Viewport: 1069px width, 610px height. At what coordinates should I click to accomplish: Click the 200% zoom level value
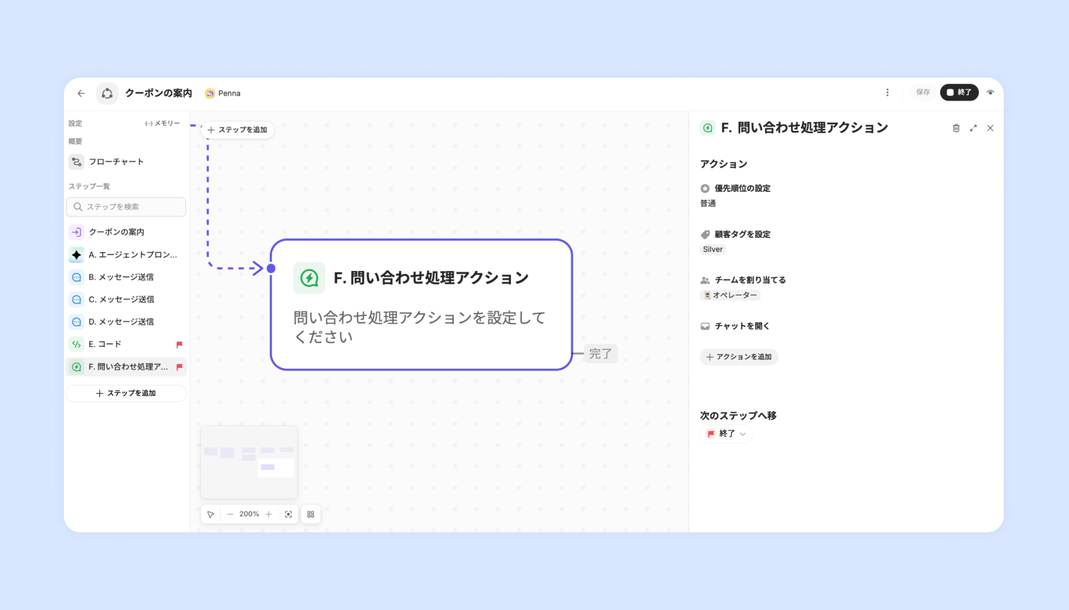click(x=249, y=514)
